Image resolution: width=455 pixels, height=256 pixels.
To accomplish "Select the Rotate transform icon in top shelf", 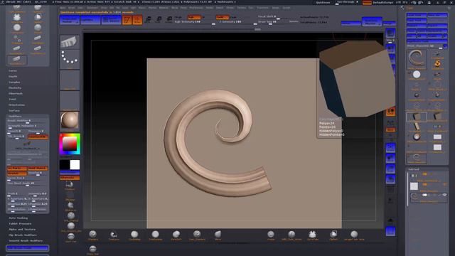I will click(169, 19).
